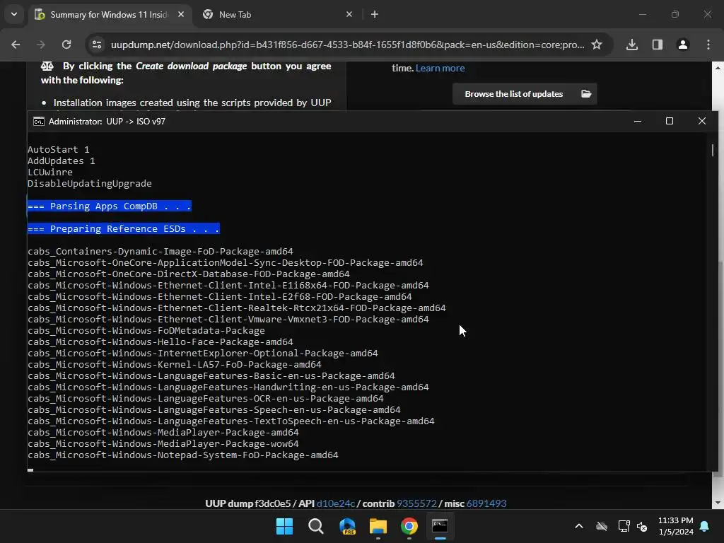This screenshot has width=724, height=543.
Task: Open taskbar Search
Action: click(316, 526)
